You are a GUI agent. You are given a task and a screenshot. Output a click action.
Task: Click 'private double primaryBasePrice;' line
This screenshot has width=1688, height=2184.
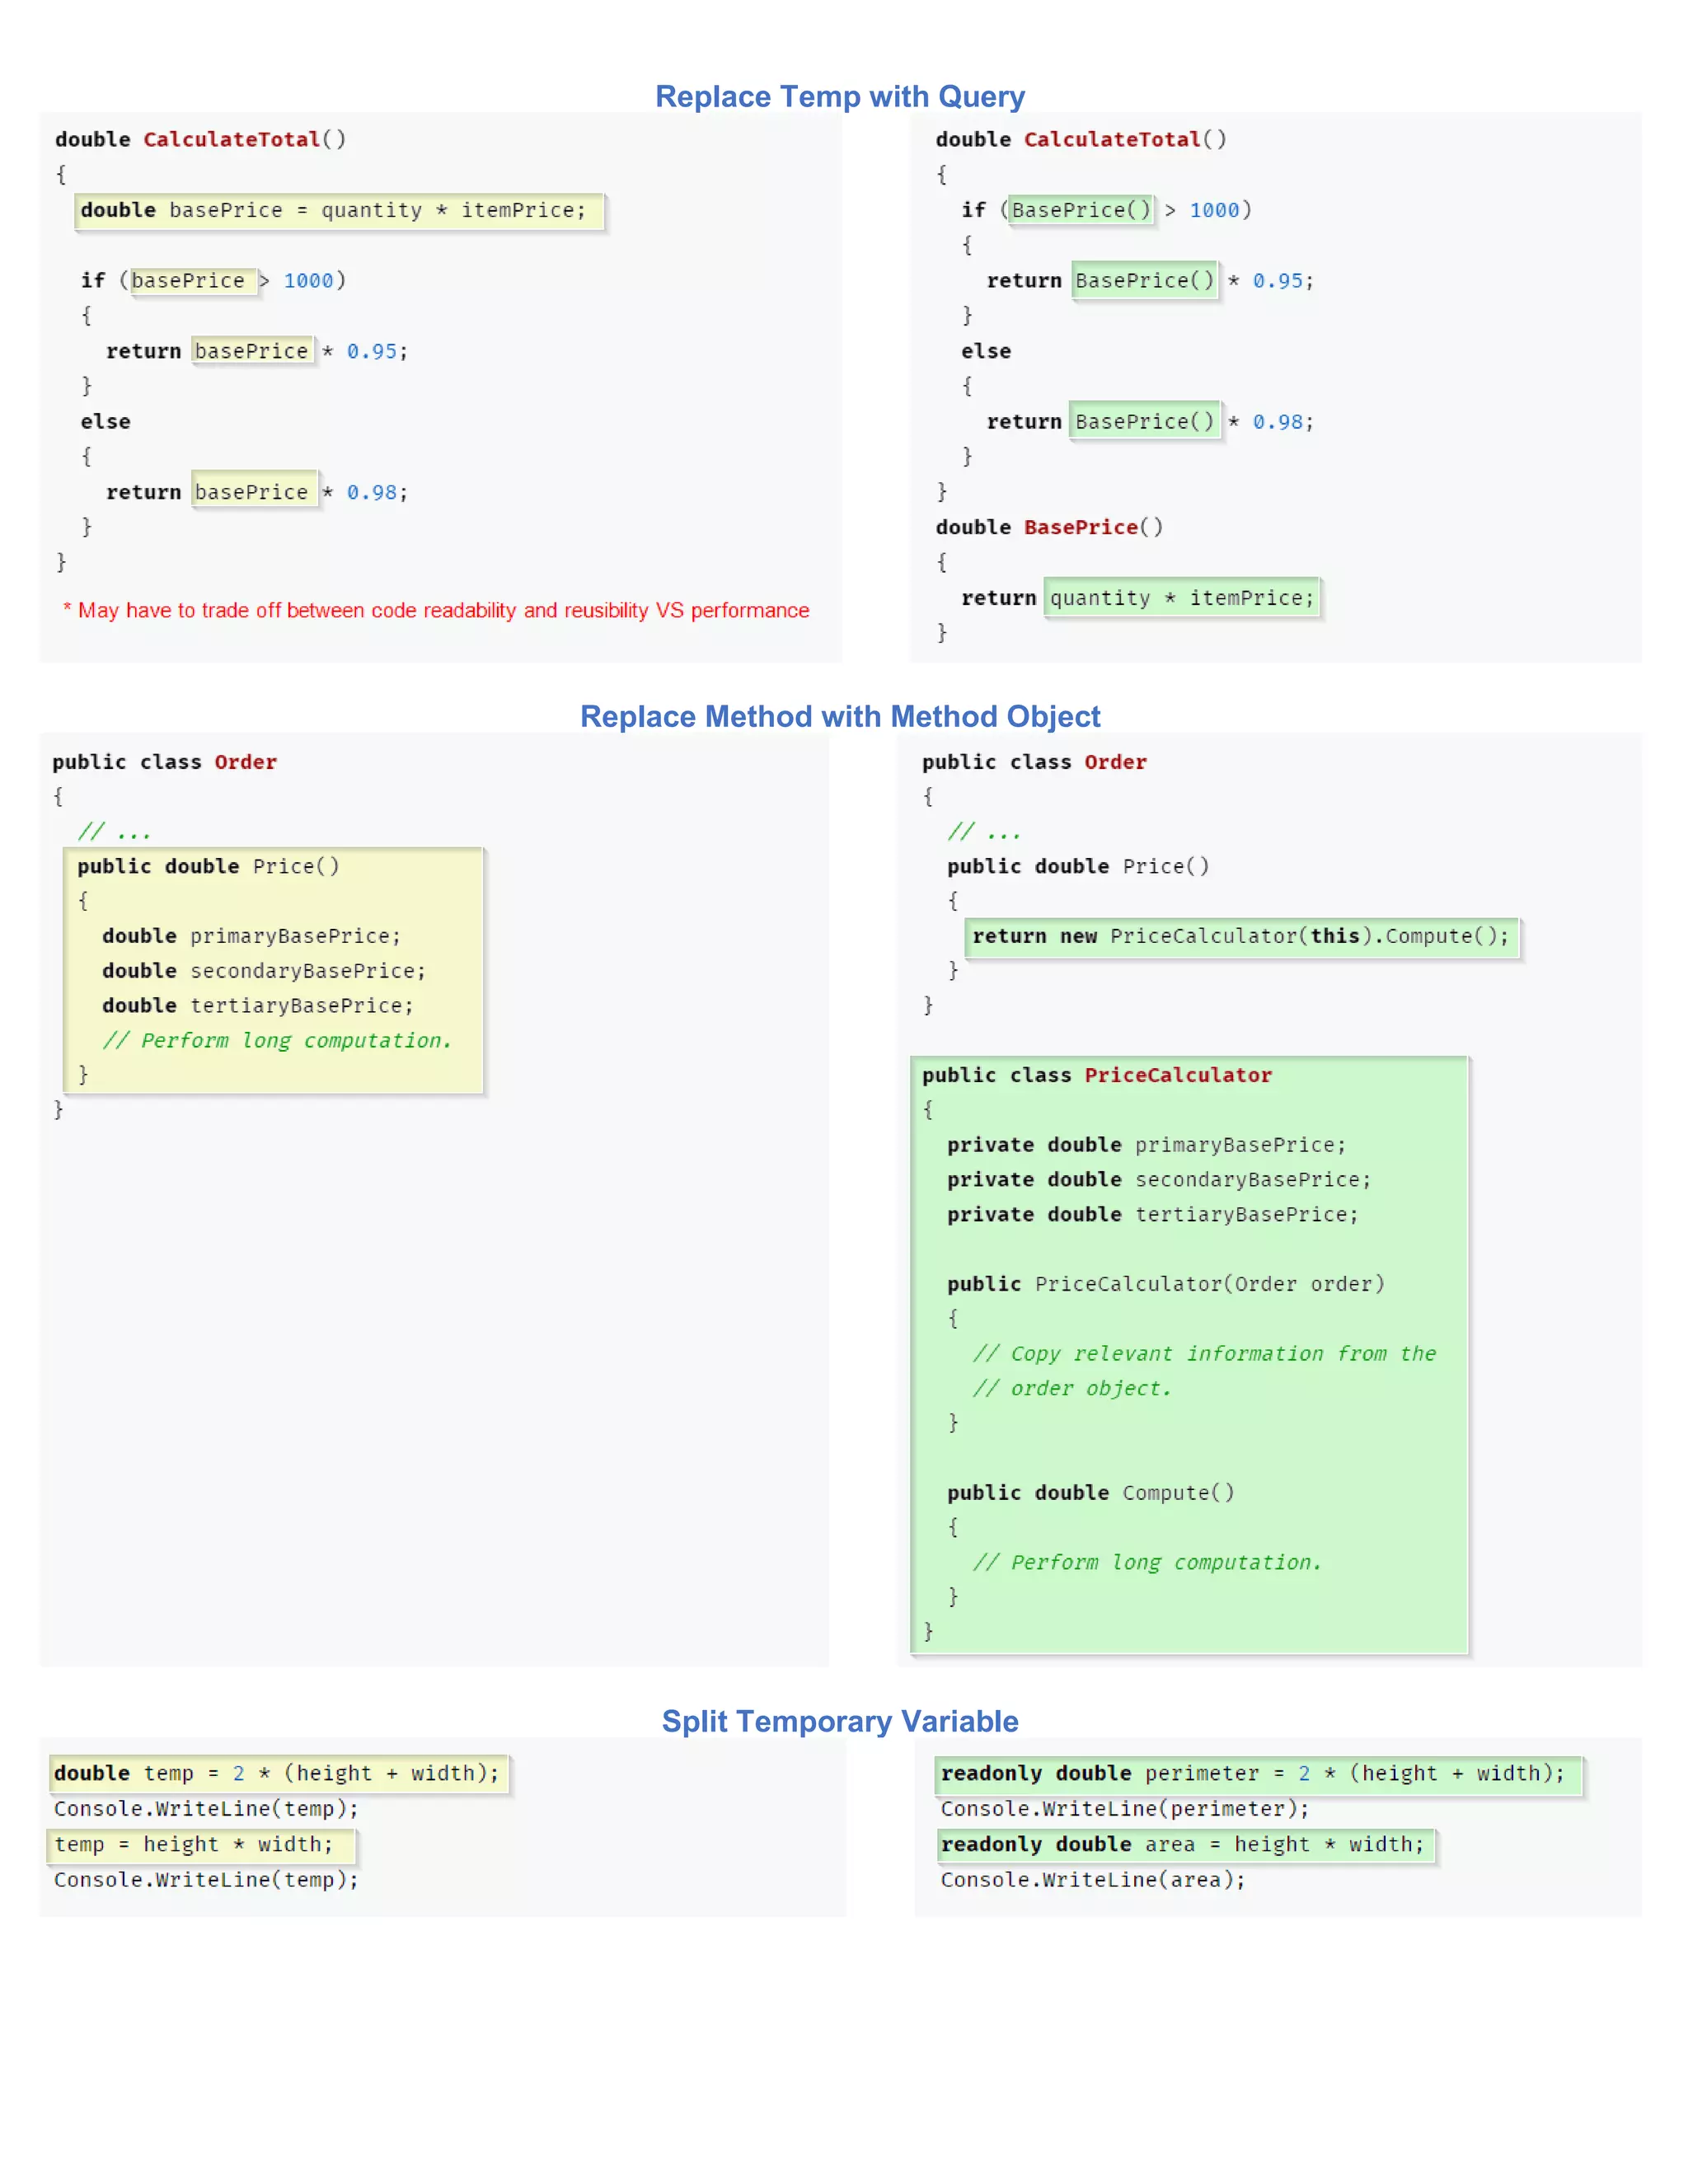pos(1147,1145)
